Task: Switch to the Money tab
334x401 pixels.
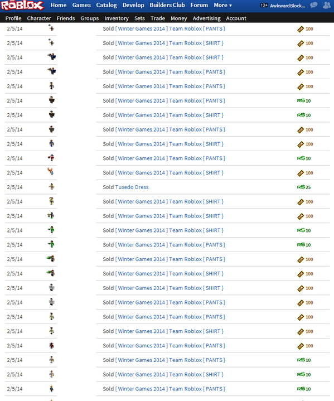Action: point(179,18)
